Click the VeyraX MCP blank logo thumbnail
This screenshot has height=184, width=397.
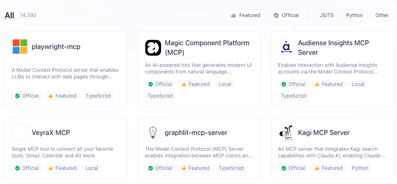[x=20, y=132]
